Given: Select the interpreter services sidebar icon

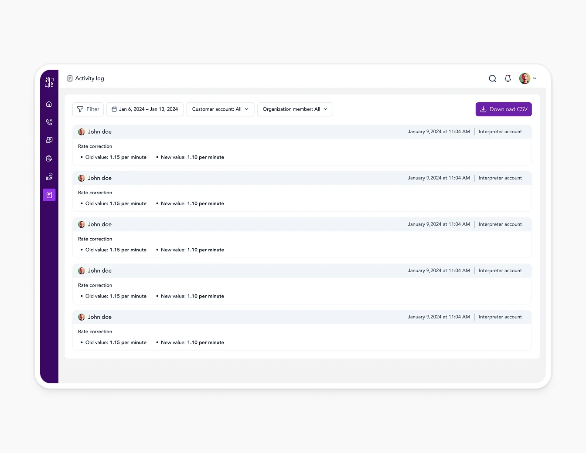Looking at the screenshot, I should click(49, 177).
